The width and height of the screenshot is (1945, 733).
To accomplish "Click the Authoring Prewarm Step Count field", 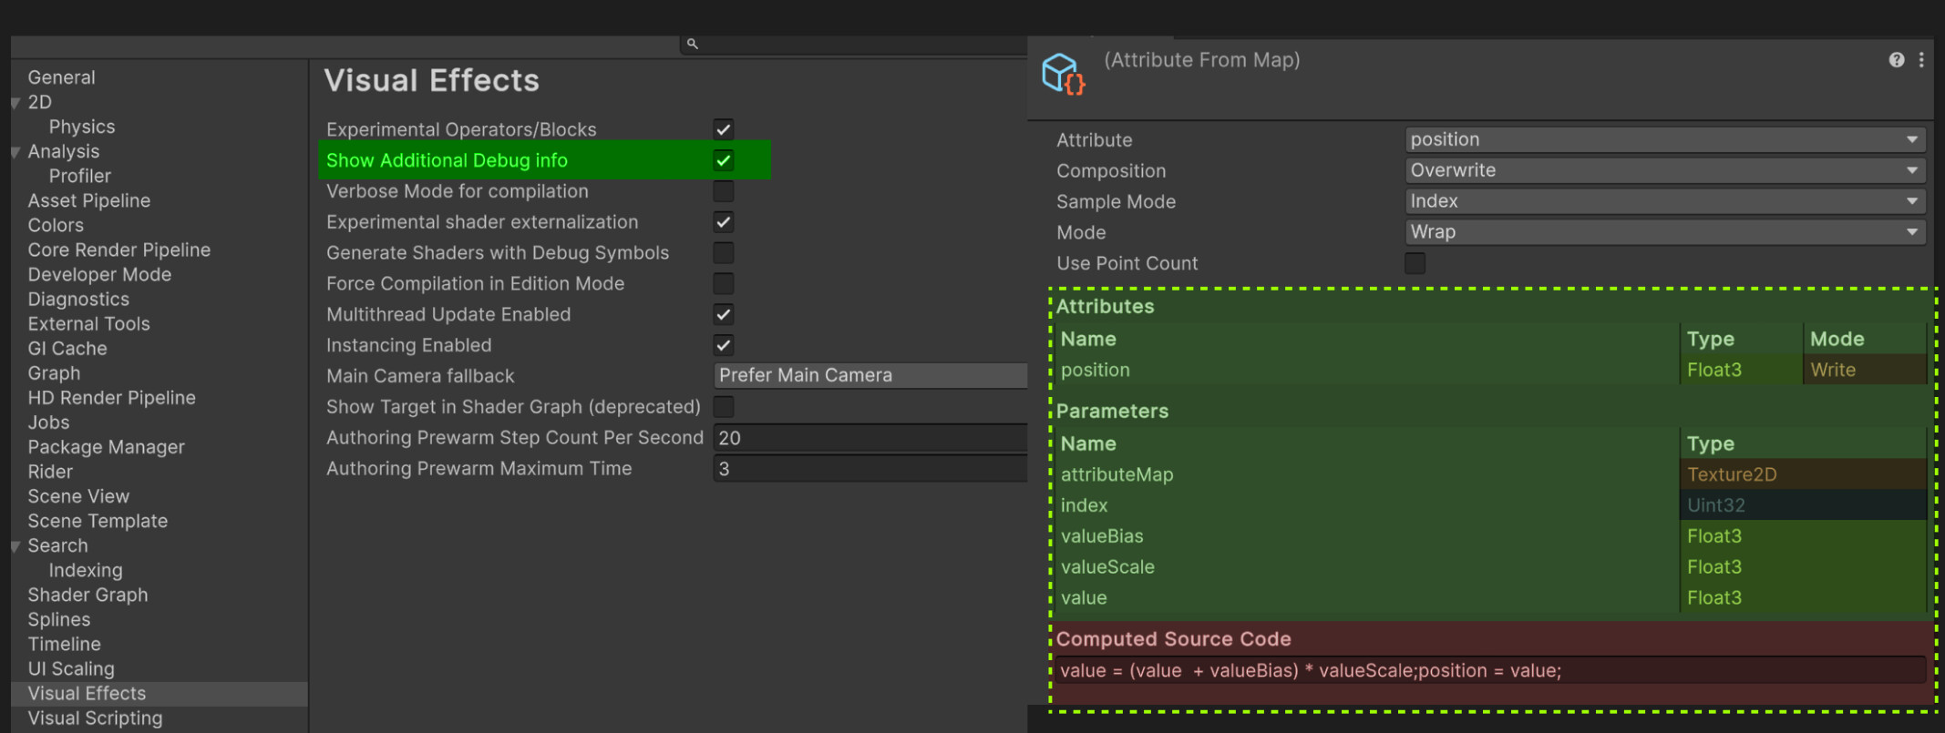I will pos(870,438).
